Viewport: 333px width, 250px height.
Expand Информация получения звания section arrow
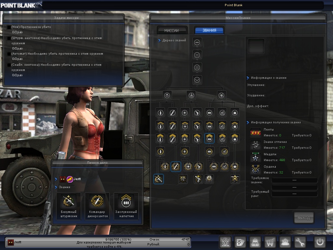[x=248, y=122]
